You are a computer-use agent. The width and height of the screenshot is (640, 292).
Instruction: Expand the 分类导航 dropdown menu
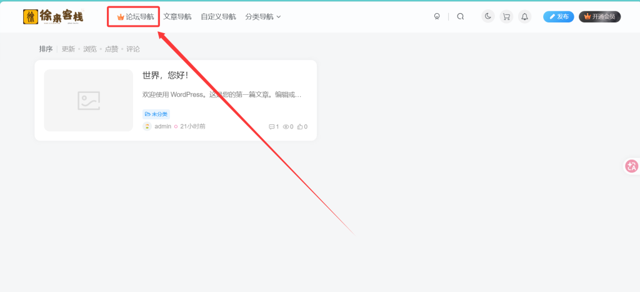[x=263, y=17]
